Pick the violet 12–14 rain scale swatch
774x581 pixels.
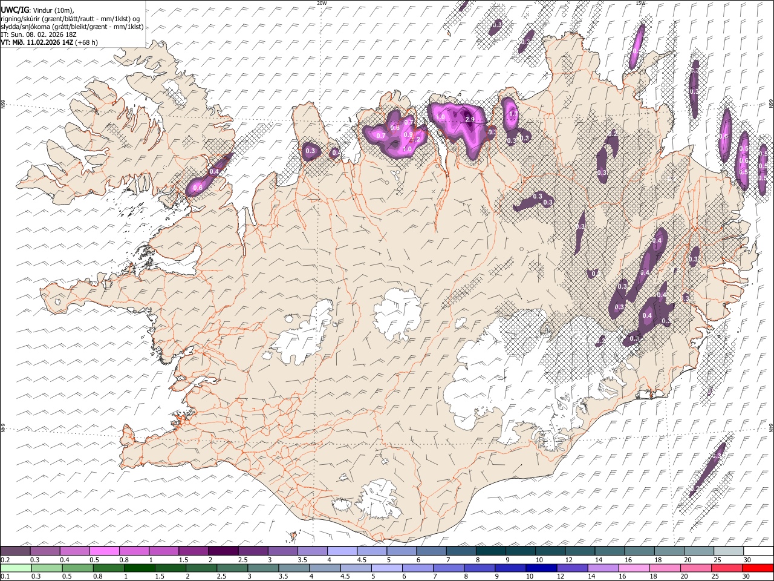coord(571,568)
